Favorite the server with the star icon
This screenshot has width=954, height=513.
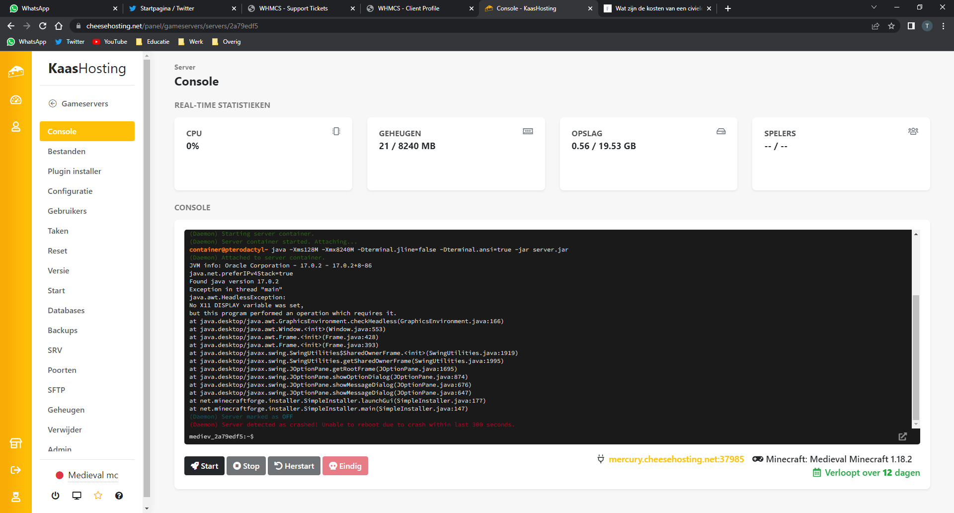tap(98, 496)
